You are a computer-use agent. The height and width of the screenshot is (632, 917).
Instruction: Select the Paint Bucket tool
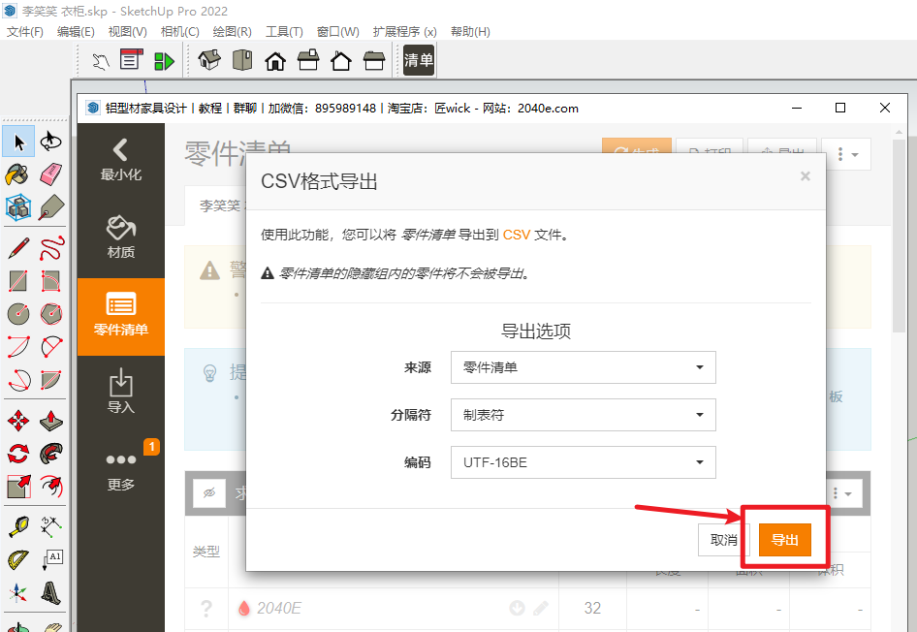click(17, 174)
